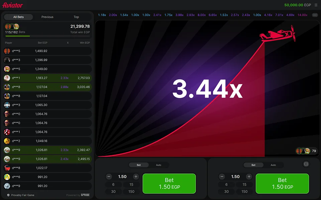
Task: Open the hamburger menu in the header
Action: point(316,5)
